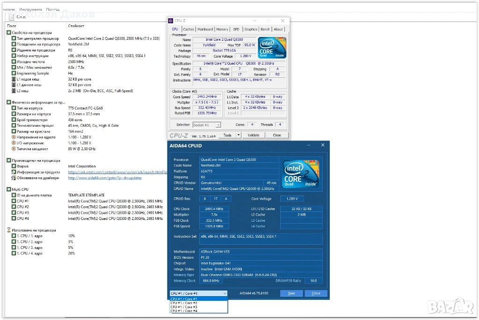Open the SPD tab in CPU-Z
This screenshot has height=320, width=479.
236,29
